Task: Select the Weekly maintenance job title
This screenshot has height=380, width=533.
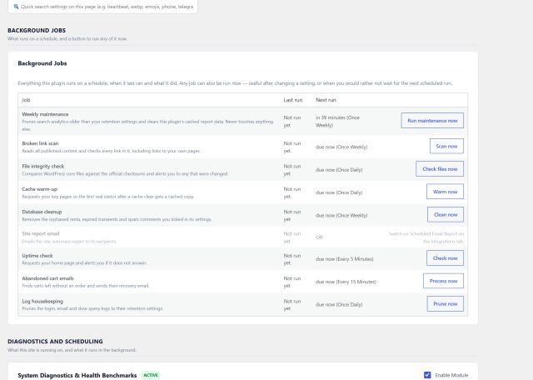Action: click(x=45, y=114)
